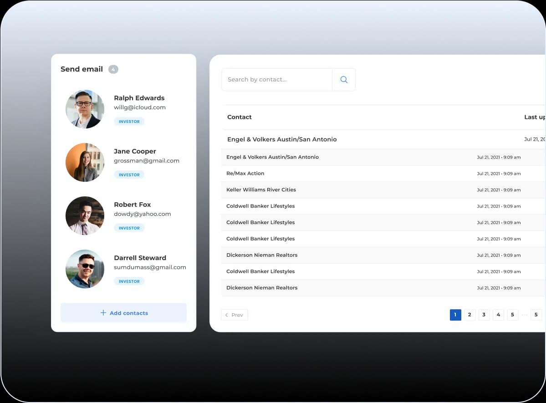Image resolution: width=546 pixels, height=403 pixels.
Task: Select page 4 in pagination
Action: 498,315
